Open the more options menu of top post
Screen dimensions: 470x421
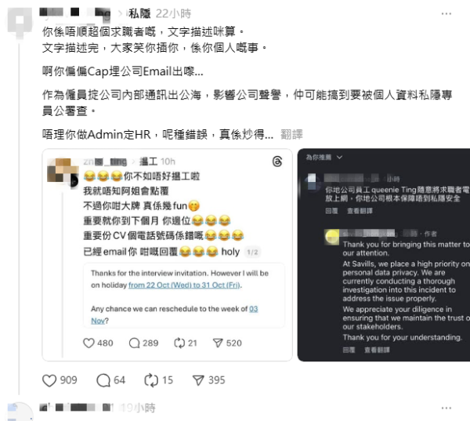tap(446, 14)
